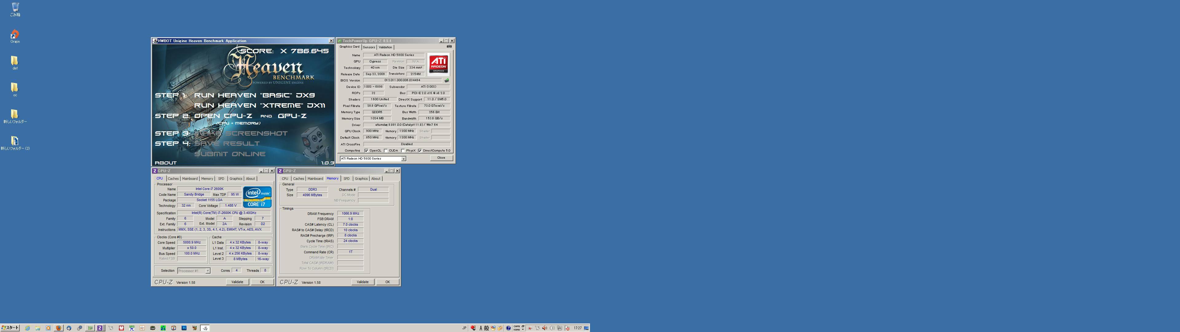
Task: Open the SPD tab in right CPU-Z window
Action: point(346,179)
